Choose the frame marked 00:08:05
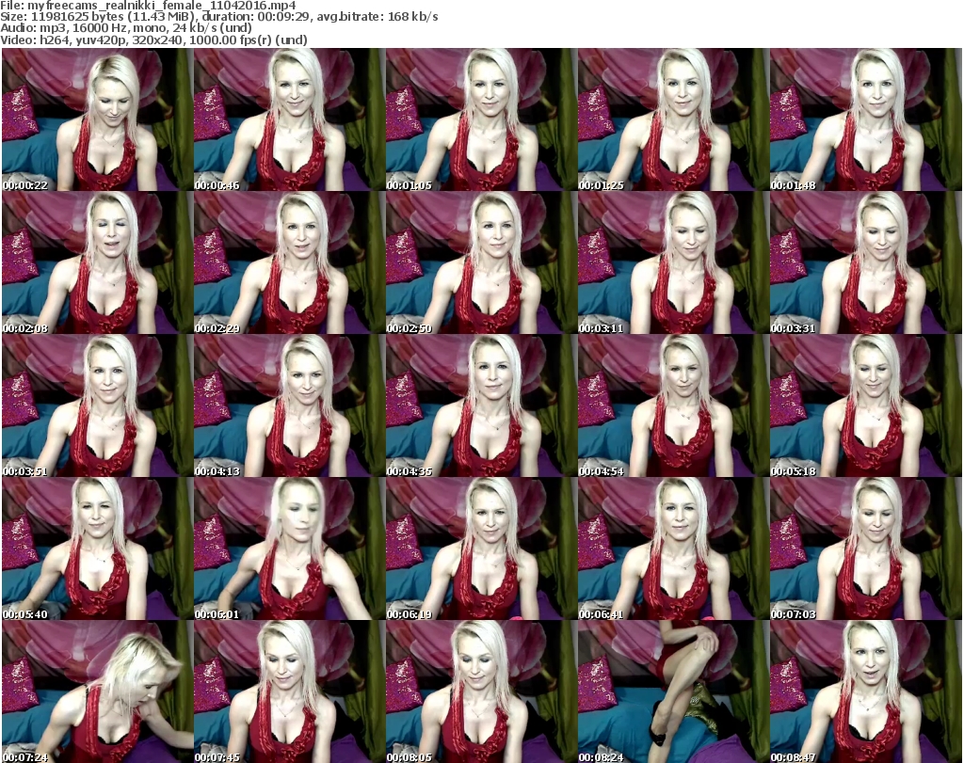 (x=481, y=691)
